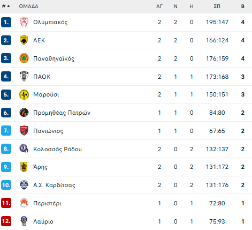252x230 pixels.
Task: Click the 195:147 score for Ολυμπιακός
Action: (217, 22)
